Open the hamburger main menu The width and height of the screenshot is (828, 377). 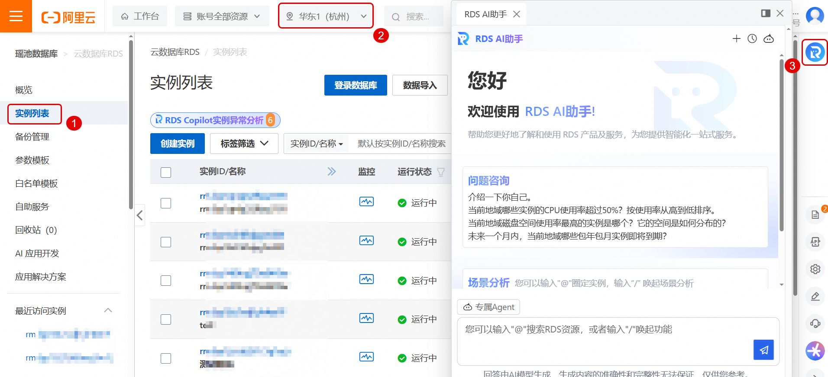point(16,16)
